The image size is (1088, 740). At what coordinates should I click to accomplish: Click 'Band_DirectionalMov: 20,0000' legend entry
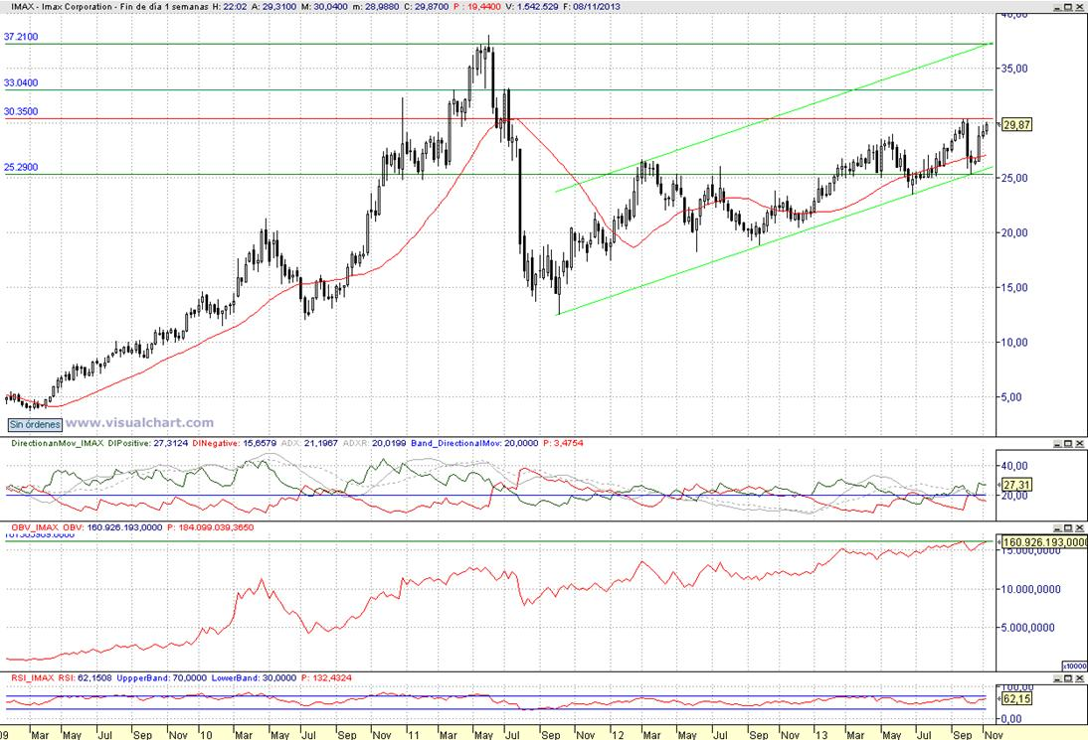[474, 443]
